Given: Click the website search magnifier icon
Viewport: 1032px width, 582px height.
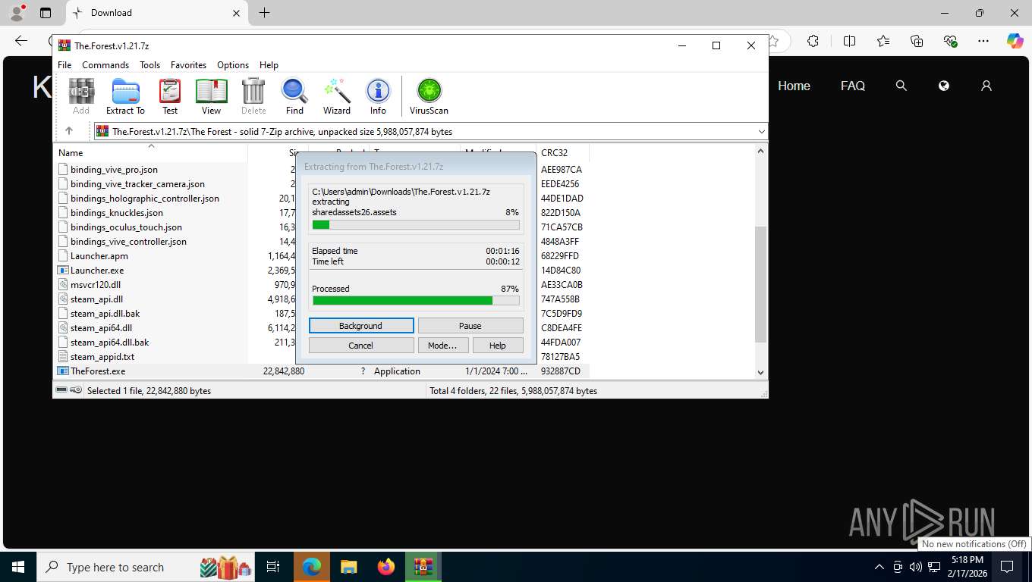Looking at the screenshot, I should [901, 86].
